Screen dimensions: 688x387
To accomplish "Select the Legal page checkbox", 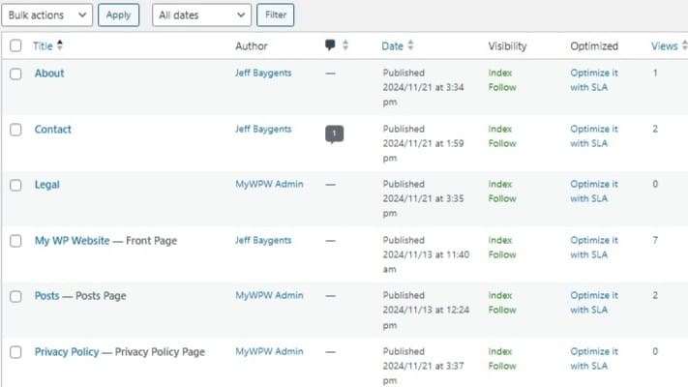I will click(15, 185).
